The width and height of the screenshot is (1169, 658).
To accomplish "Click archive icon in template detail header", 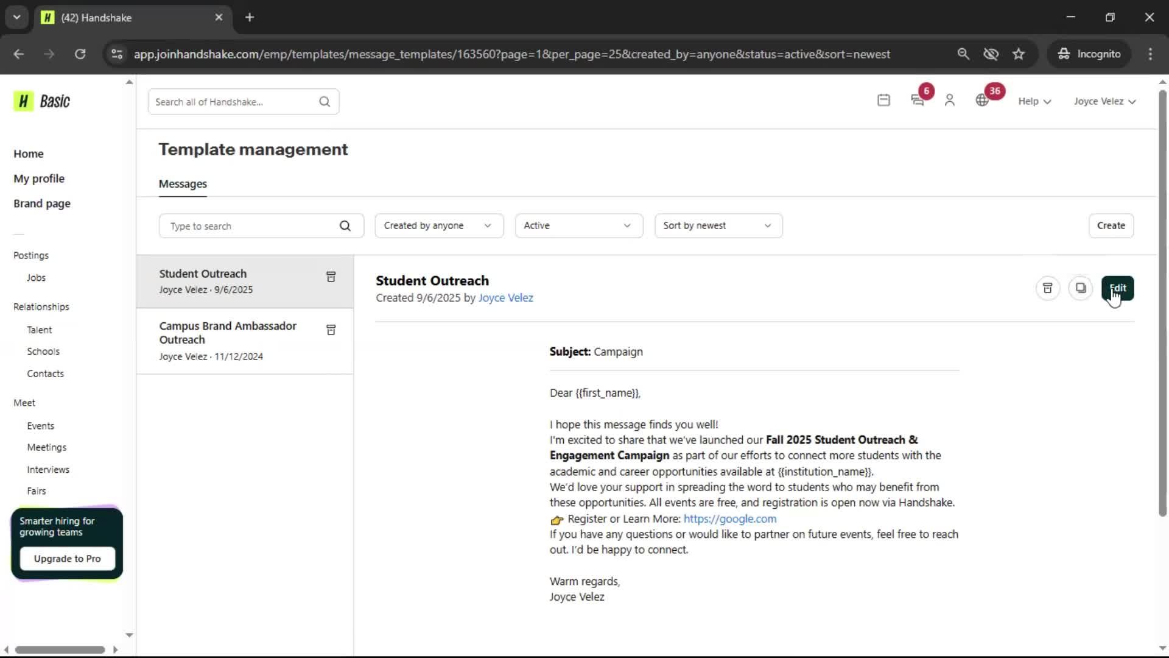I will (x=1047, y=288).
